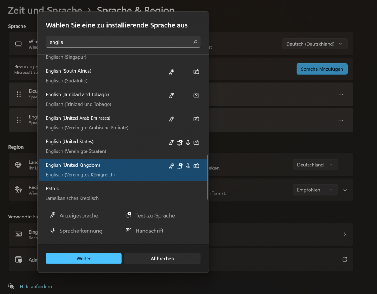Open the Hilfe anfordern link
The width and height of the screenshot is (377, 294).
[x=36, y=286]
